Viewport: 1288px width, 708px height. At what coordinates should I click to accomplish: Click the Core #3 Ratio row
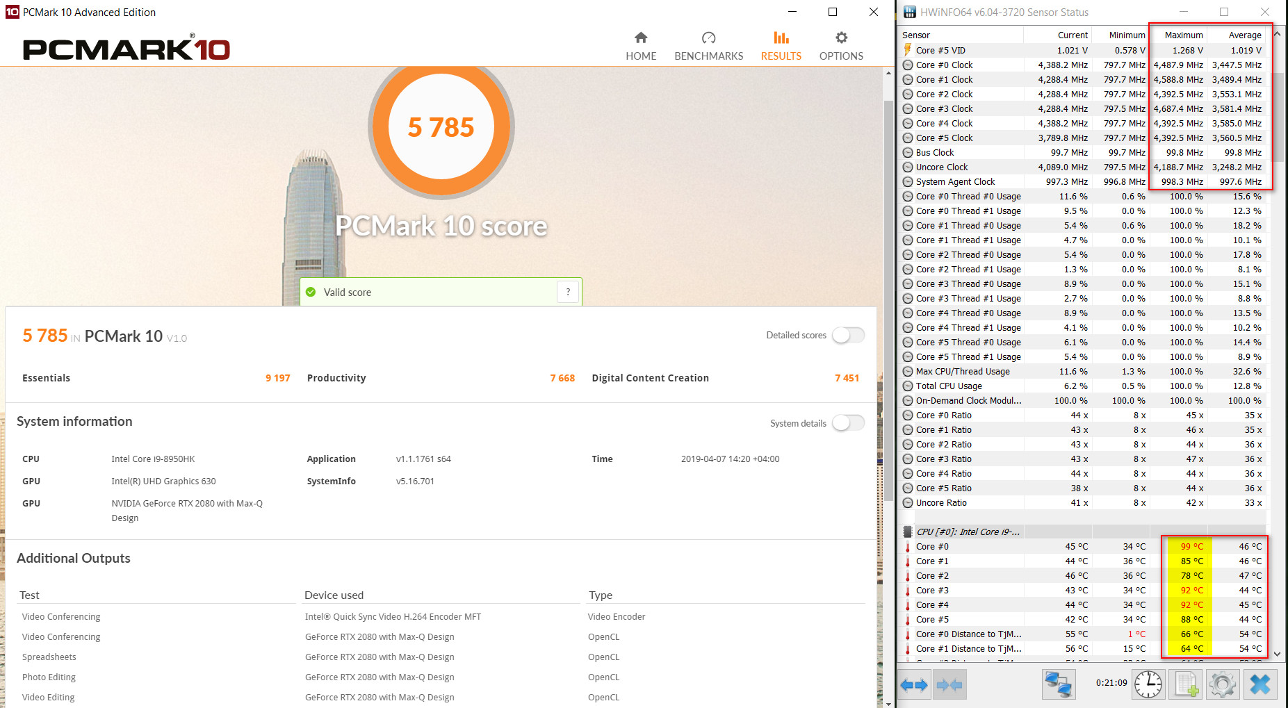[1083, 459]
